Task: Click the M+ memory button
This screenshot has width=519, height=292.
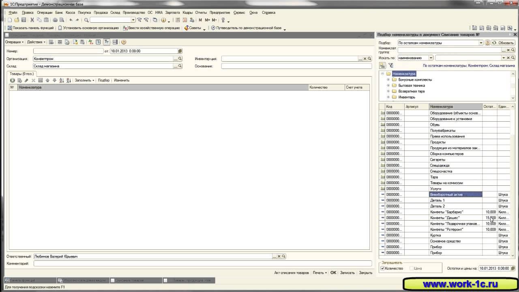Action: [x=207, y=20]
